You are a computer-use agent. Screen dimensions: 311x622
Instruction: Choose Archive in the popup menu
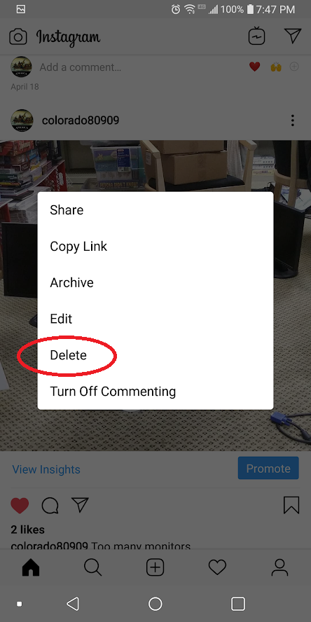coord(72,282)
